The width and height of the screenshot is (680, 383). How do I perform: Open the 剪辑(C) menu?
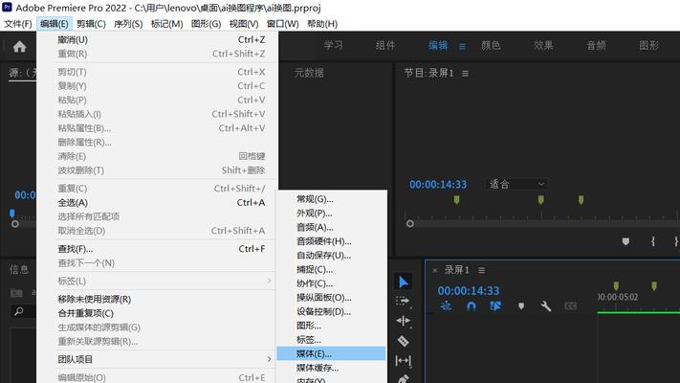(91, 23)
